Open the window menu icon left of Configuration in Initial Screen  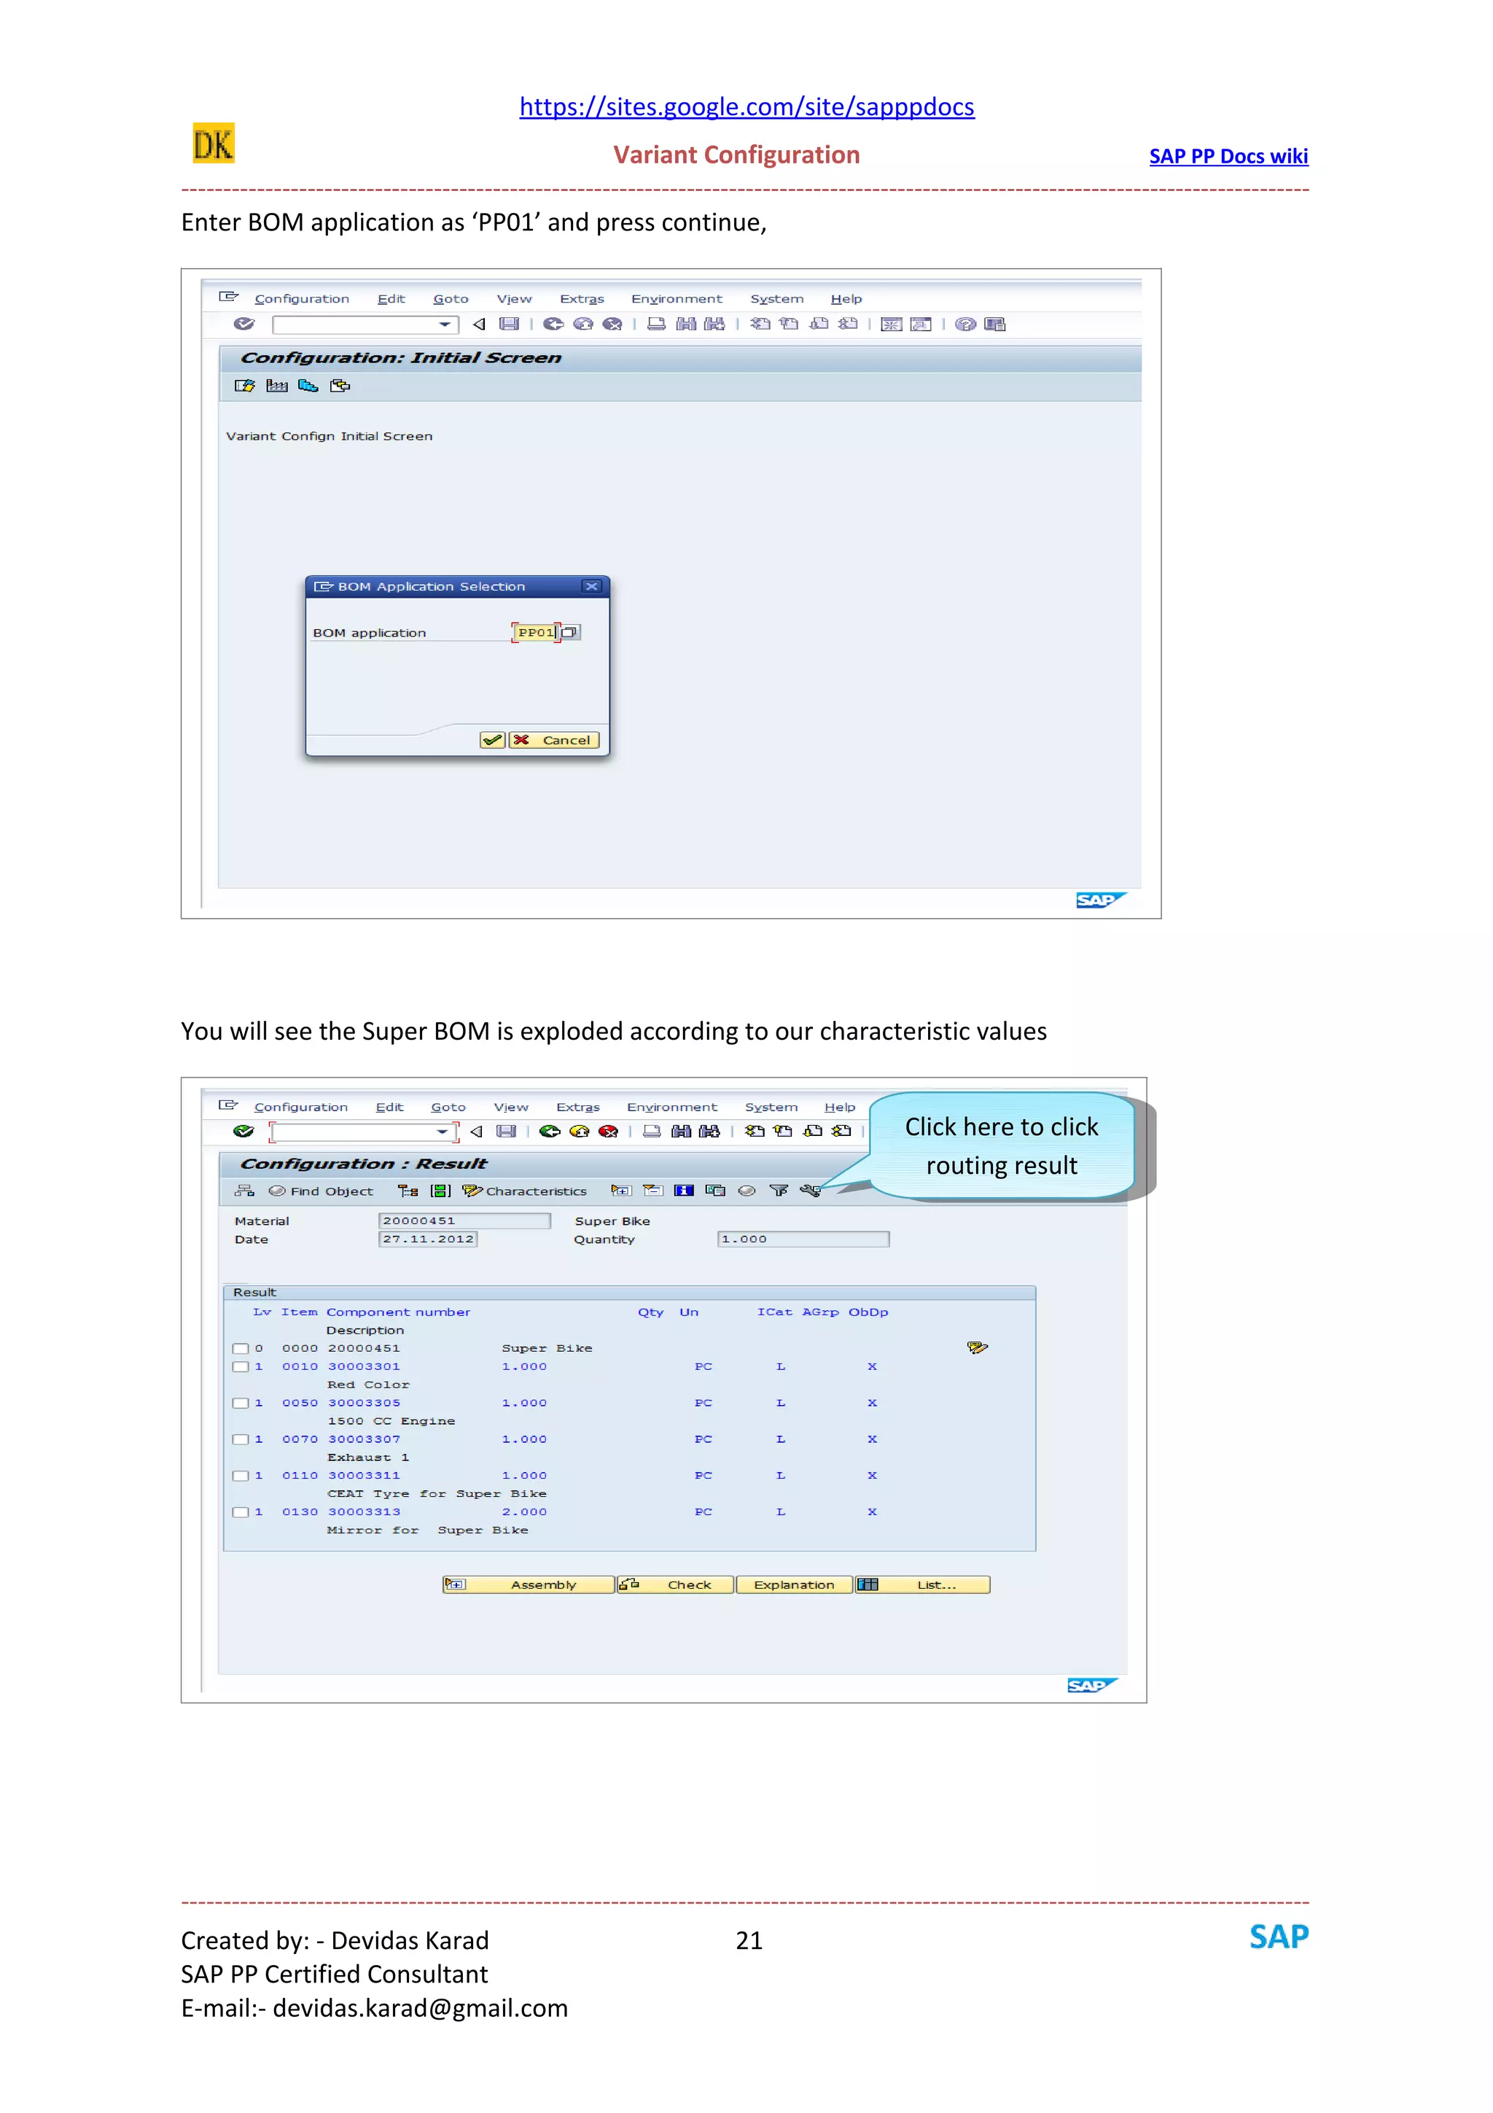pyautogui.click(x=228, y=296)
